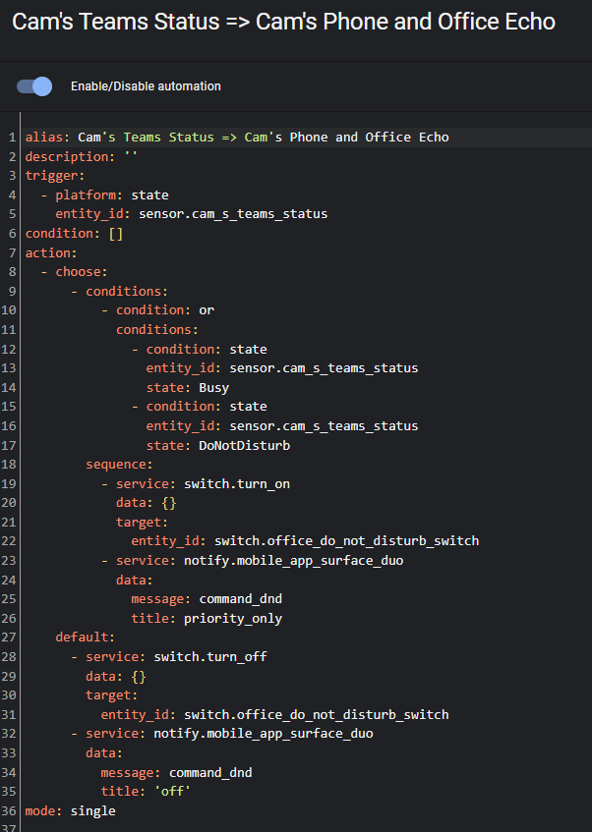Click the 'Enable/Disable automation' label text
Screen dimensions: 592x832
pos(146,86)
